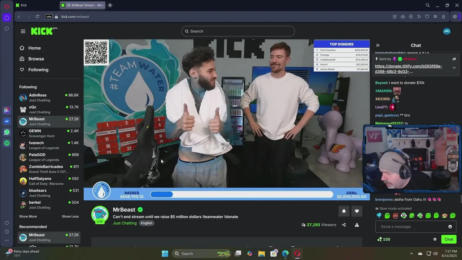Open the Opera search icon in the title bar

pyautogui.click(x=428, y=5)
